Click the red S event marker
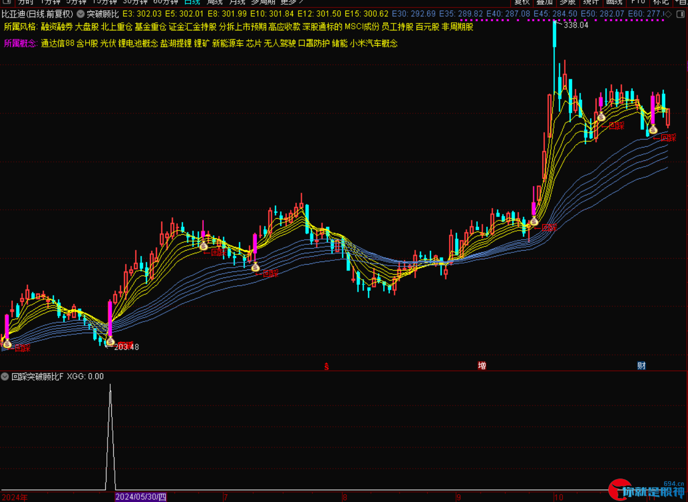 point(327,367)
